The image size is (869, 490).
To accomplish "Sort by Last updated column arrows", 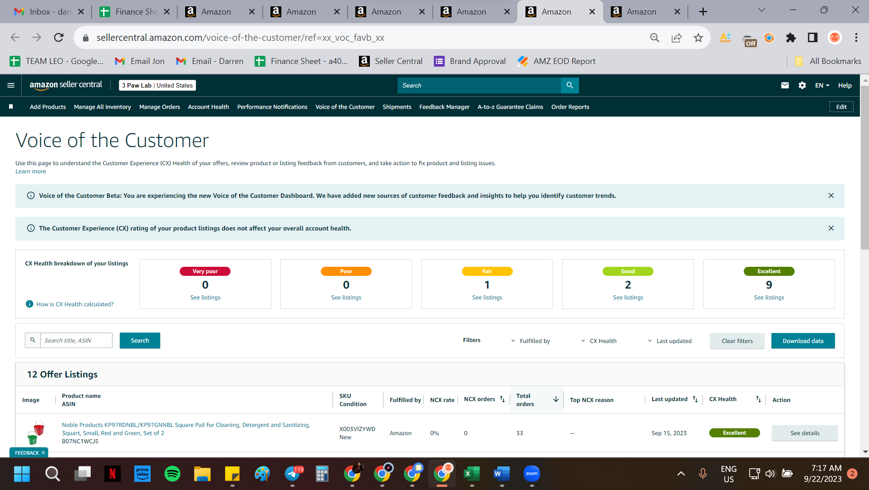I will coord(695,399).
